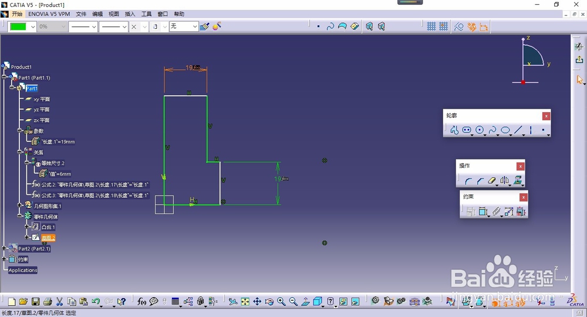Select Corner tool in 操作 toolbar
Viewport: 587px width, 317px height.
[x=468, y=181]
